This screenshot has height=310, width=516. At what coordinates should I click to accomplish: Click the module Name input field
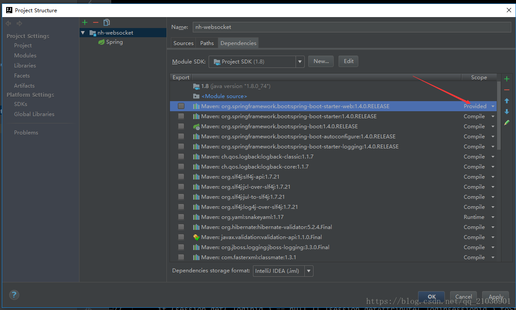point(351,27)
